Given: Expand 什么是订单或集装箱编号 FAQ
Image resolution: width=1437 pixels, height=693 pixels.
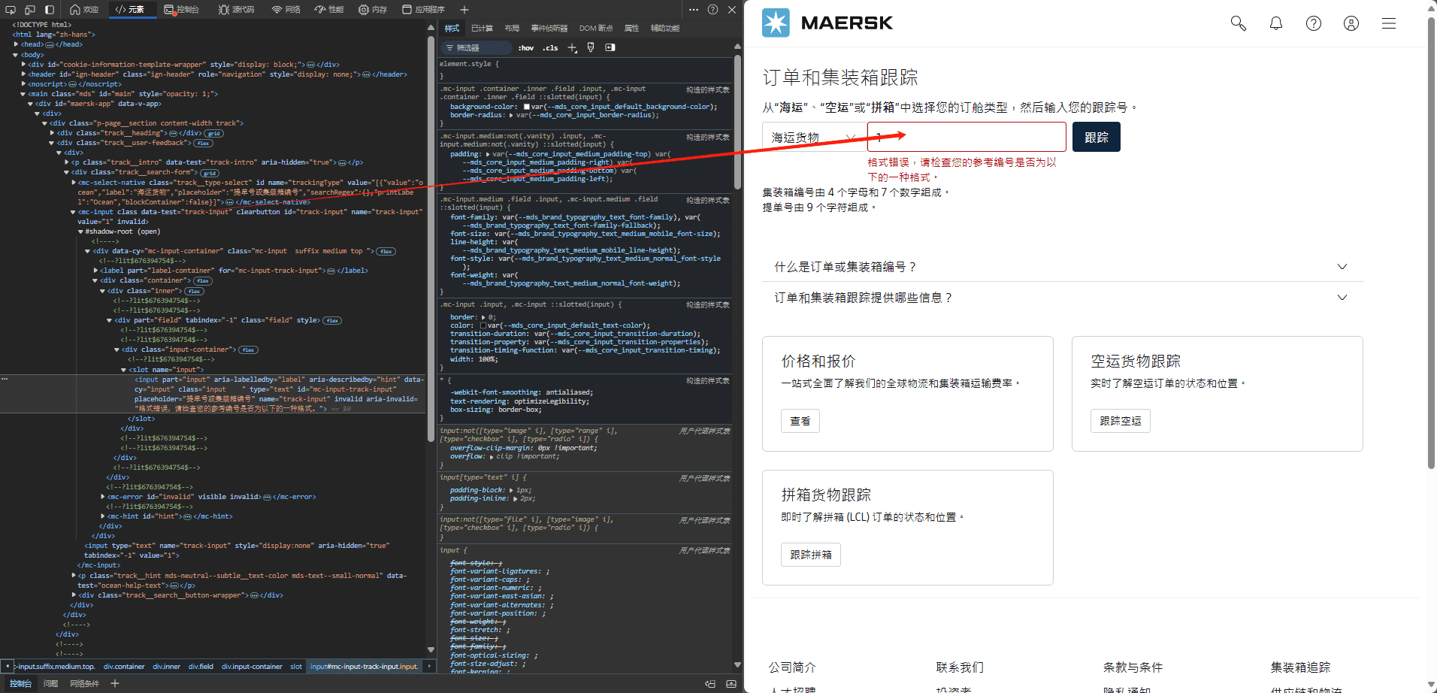Looking at the screenshot, I should (x=1062, y=267).
